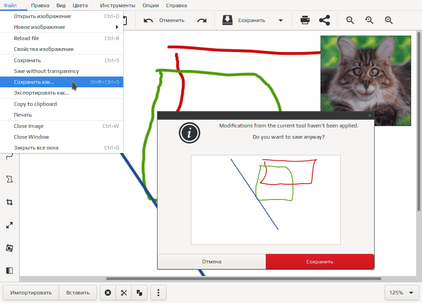Screen dimensions: 422x303
Task: Click the horizontal scrollbar under the canvas
Action: tap(244, 279)
